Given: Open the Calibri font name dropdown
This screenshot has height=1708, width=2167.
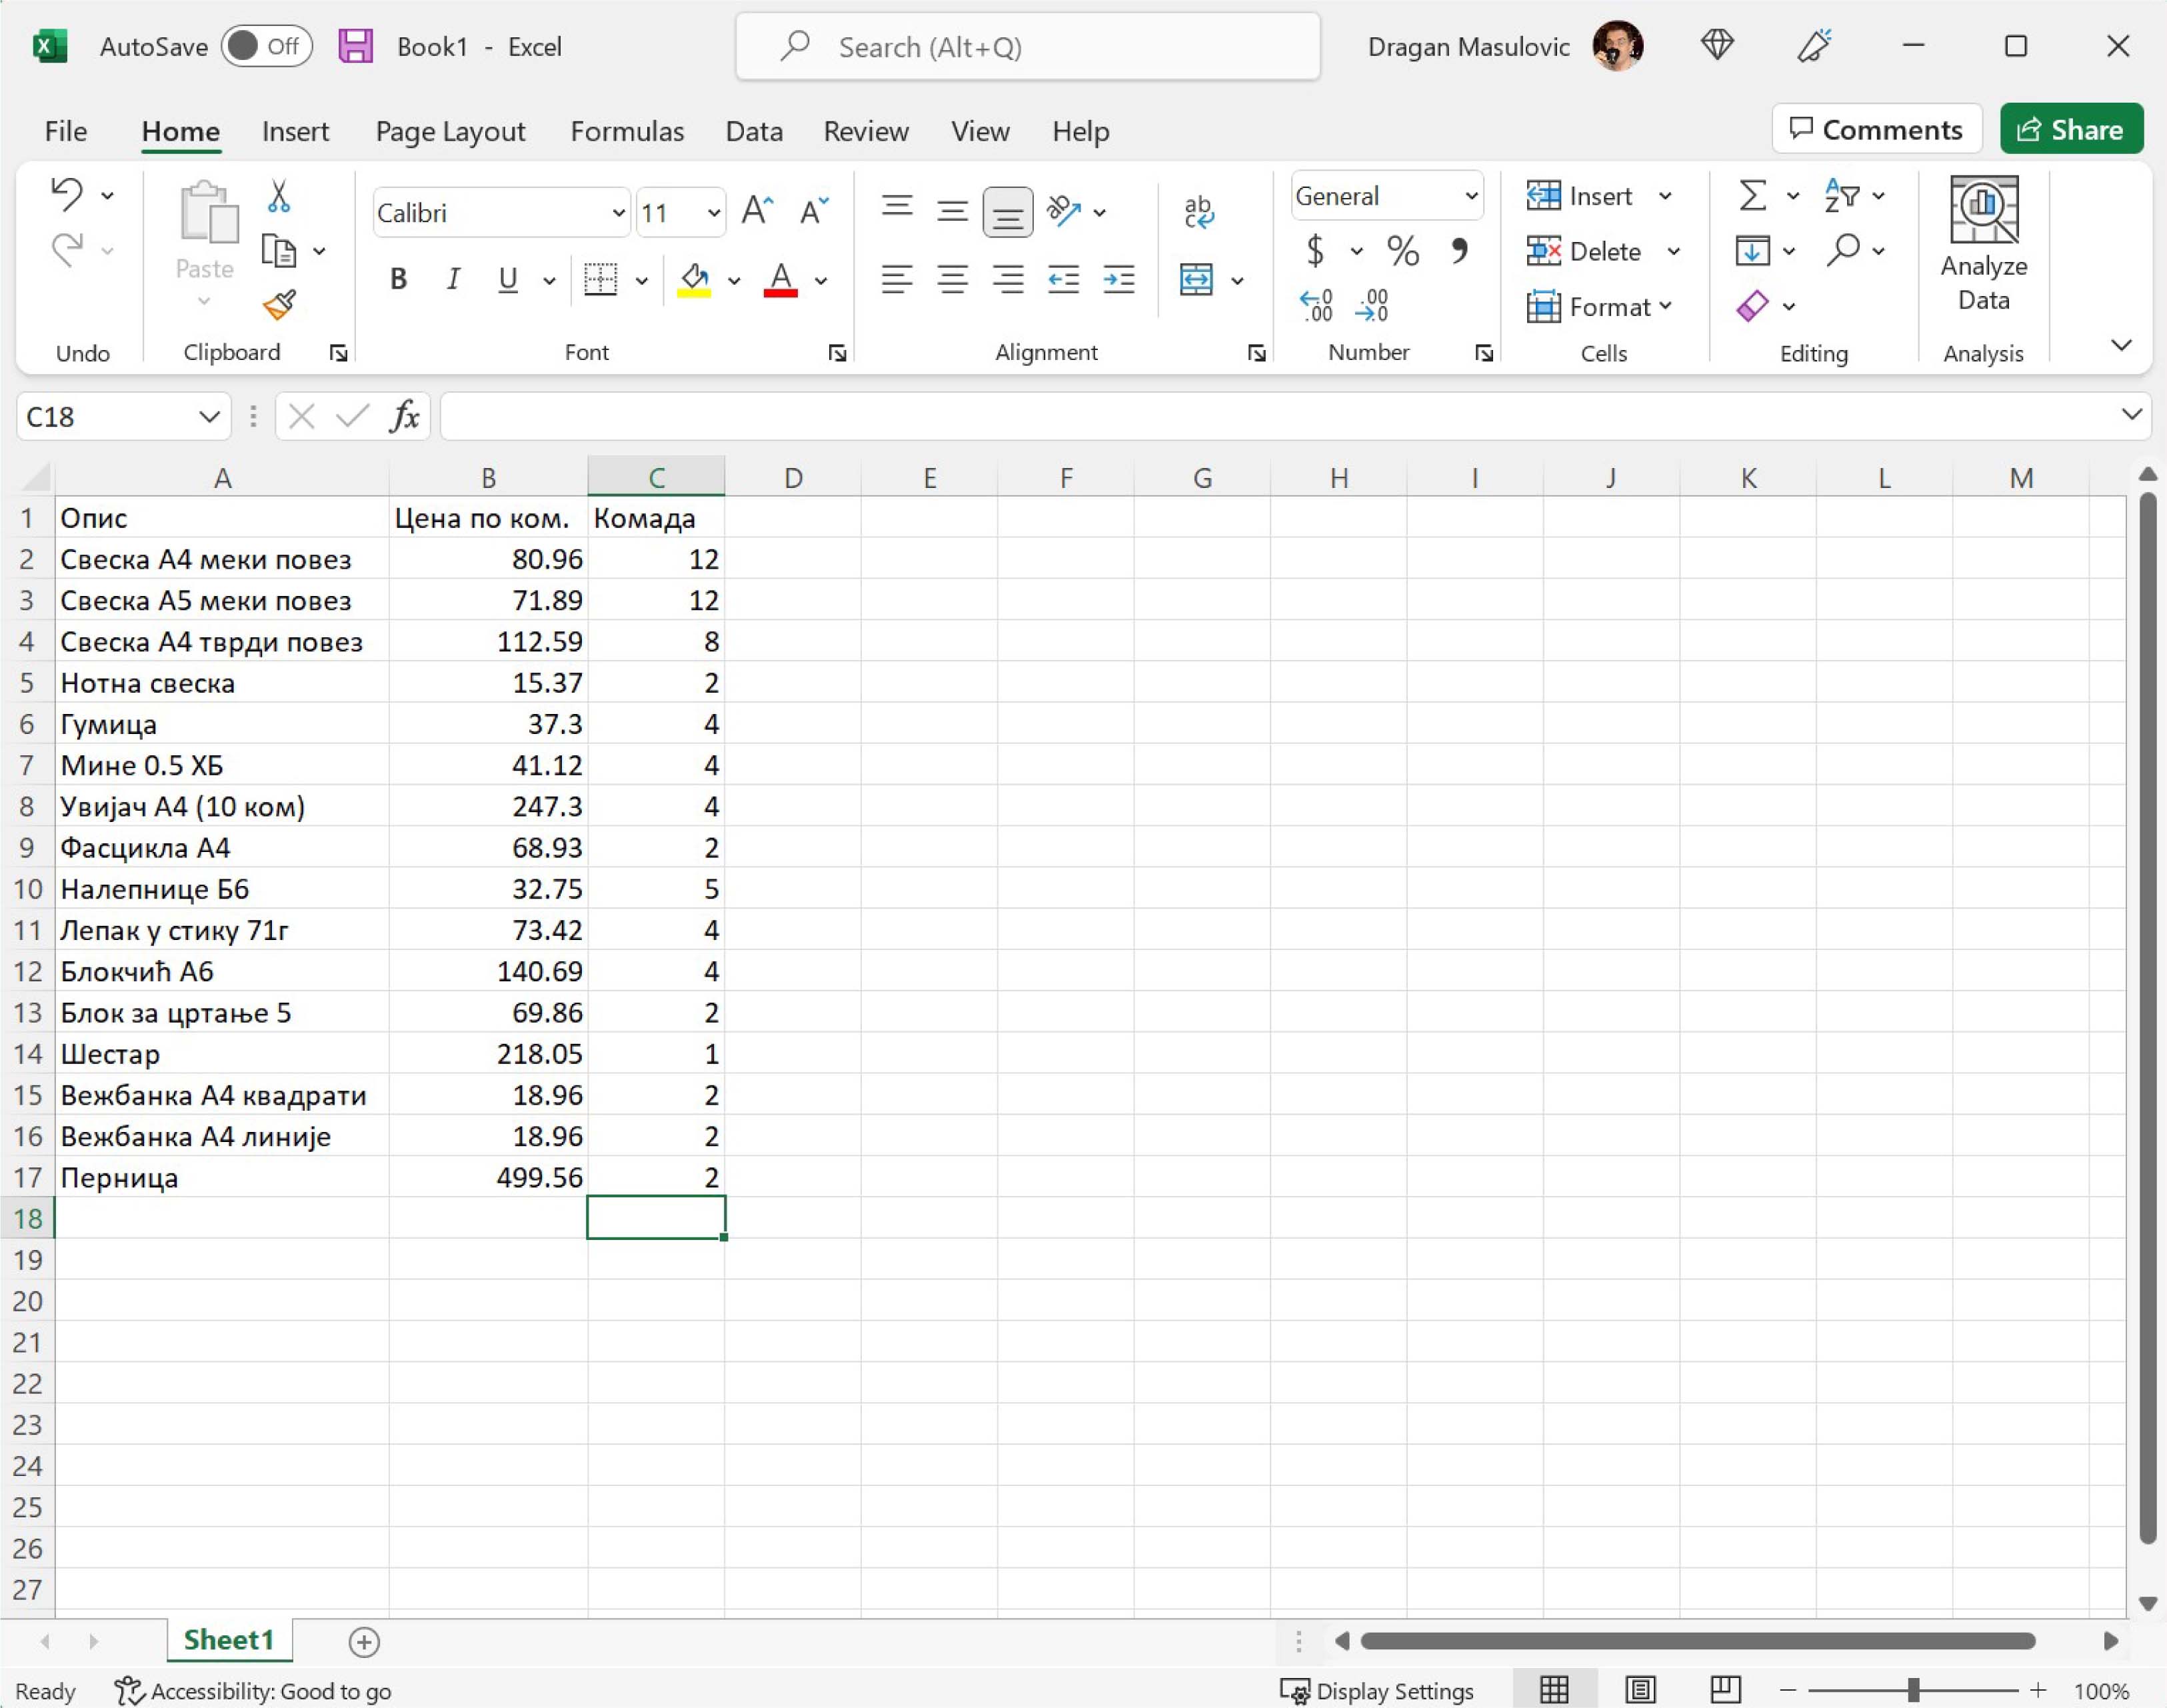Looking at the screenshot, I should (618, 213).
